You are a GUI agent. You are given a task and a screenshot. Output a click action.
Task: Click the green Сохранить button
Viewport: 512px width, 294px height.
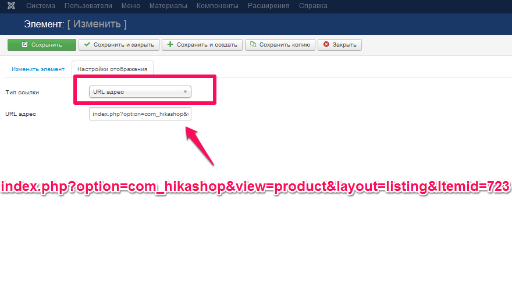[42, 45]
